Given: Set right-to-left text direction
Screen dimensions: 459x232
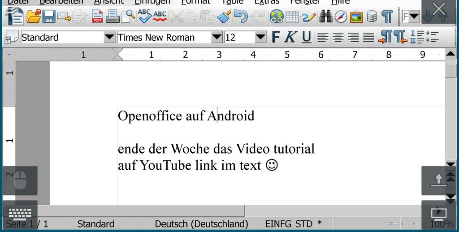Looking at the screenshot, I should point(400,37).
